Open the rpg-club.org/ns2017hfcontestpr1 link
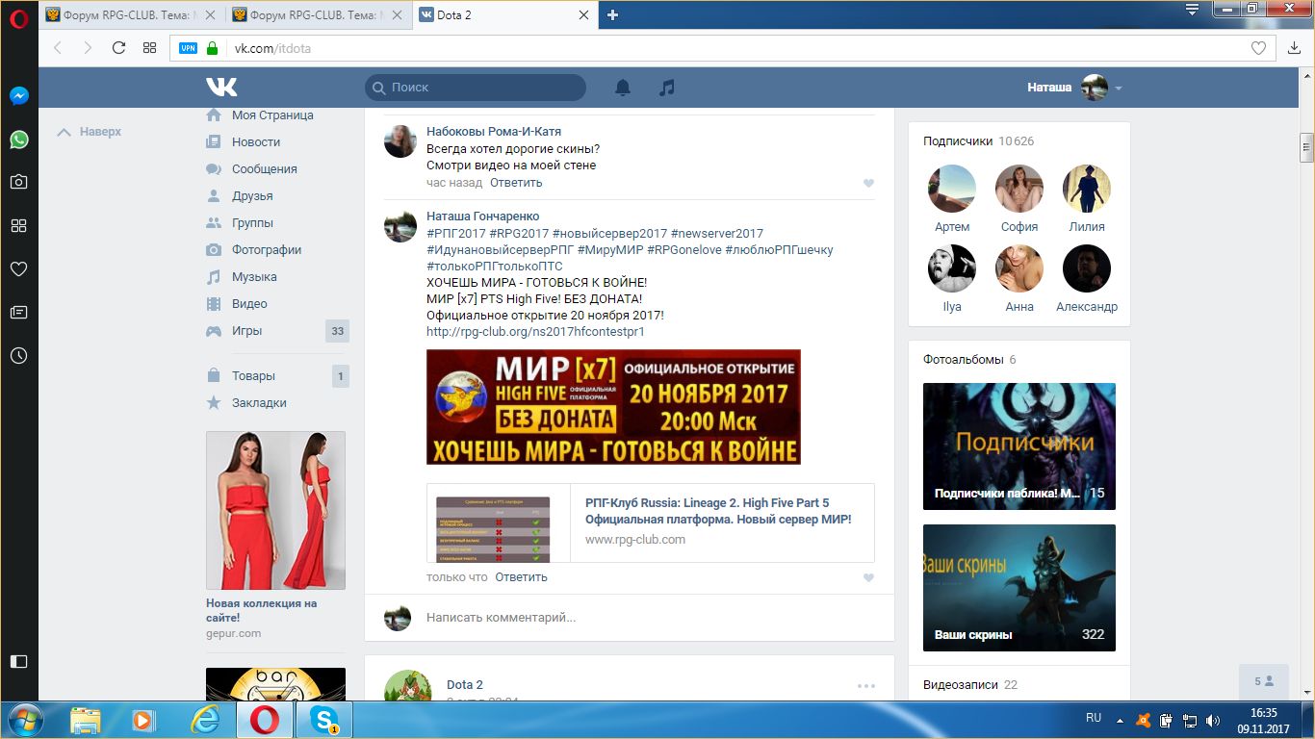 coord(535,332)
